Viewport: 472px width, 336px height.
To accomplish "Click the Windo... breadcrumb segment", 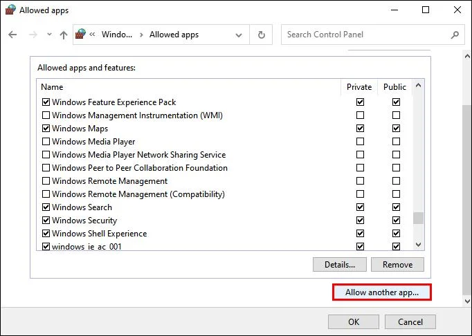I will 117,35.
